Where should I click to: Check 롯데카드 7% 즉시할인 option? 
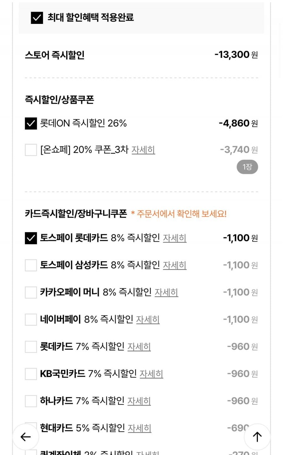pos(31,347)
